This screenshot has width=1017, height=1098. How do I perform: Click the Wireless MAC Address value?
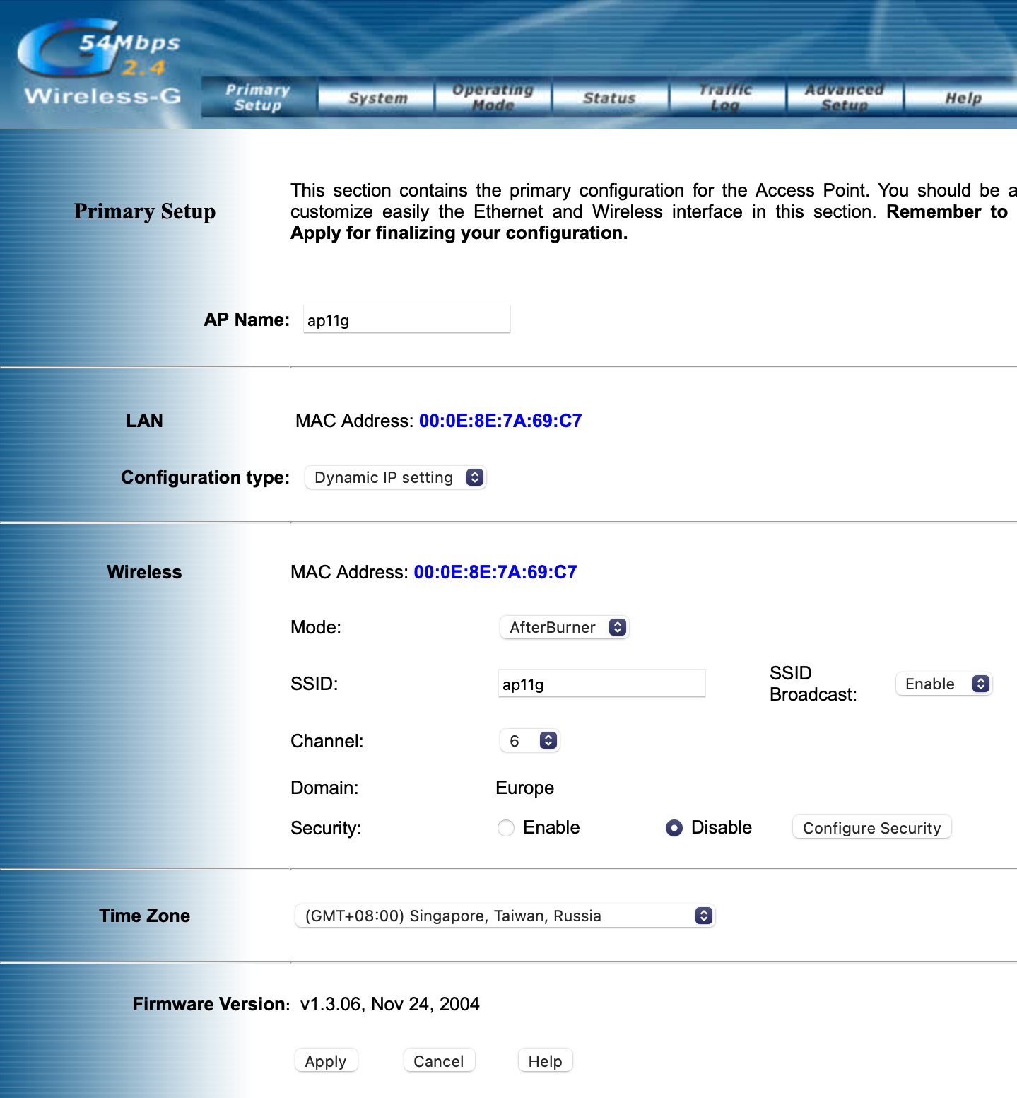point(495,572)
